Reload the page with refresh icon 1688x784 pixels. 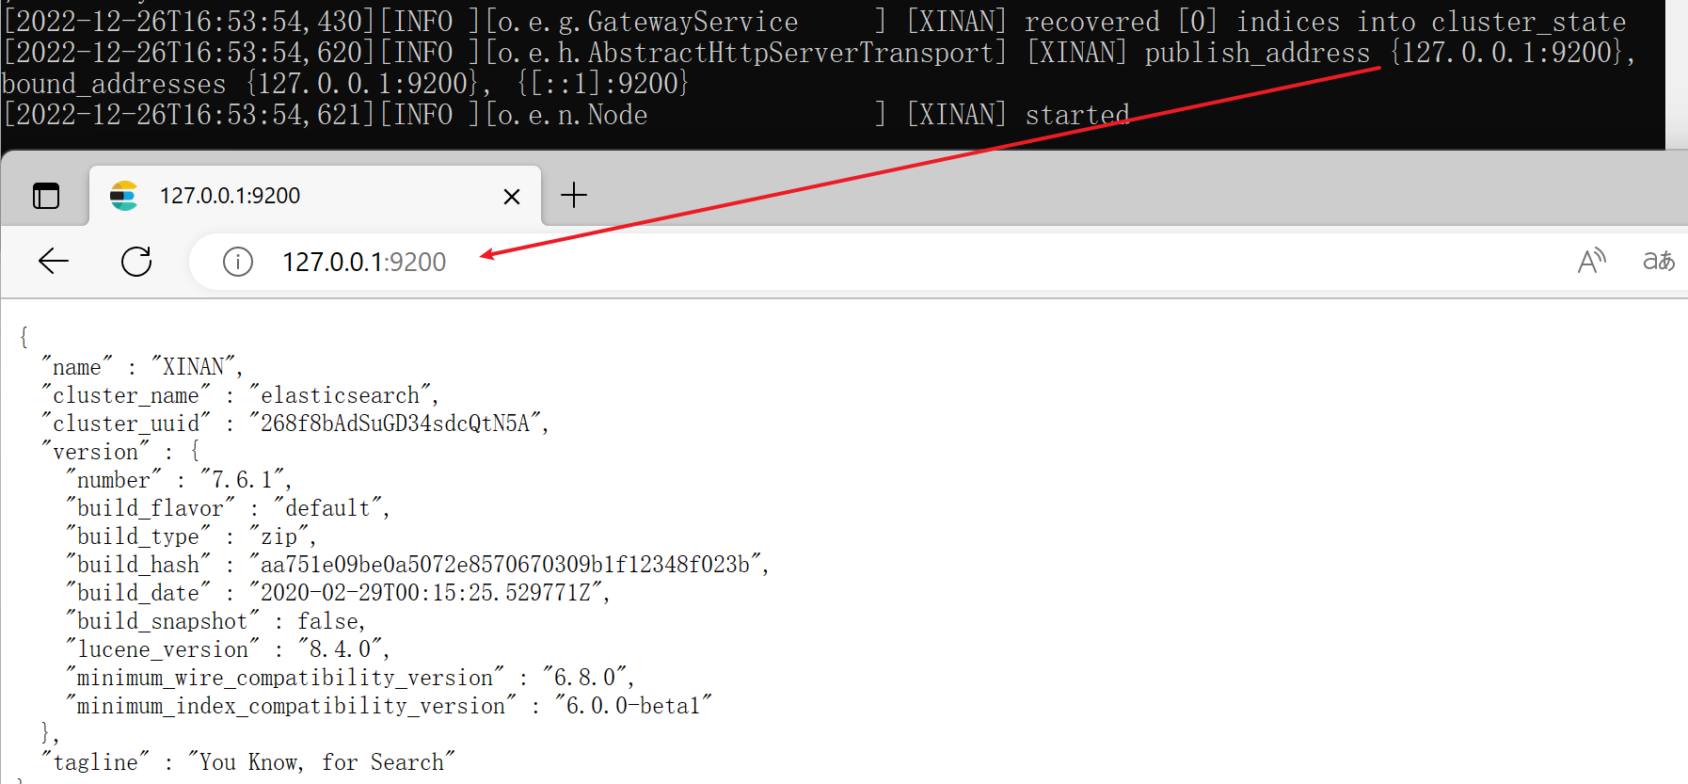coord(136,261)
